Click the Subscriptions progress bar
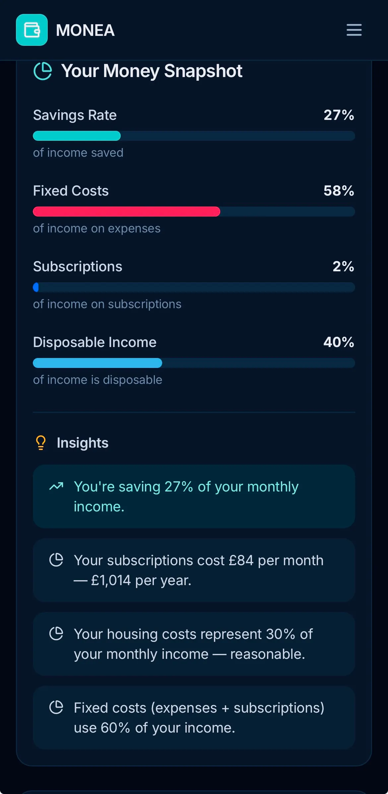Image resolution: width=388 pixels, height=794 pixels. [194, 287]
